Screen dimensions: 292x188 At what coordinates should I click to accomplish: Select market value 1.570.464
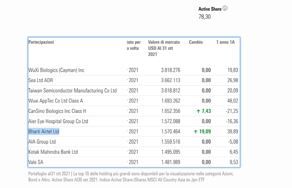171,131
